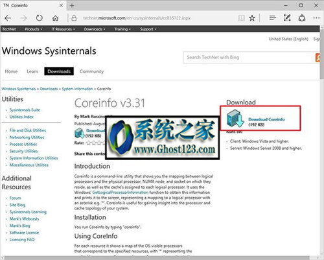The image size is (324, 260).
Task: Click the server download icon in Download panel
Action: 235,119
